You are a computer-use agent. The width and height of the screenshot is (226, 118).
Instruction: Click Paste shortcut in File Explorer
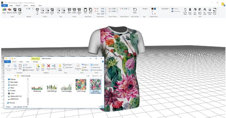28,70
